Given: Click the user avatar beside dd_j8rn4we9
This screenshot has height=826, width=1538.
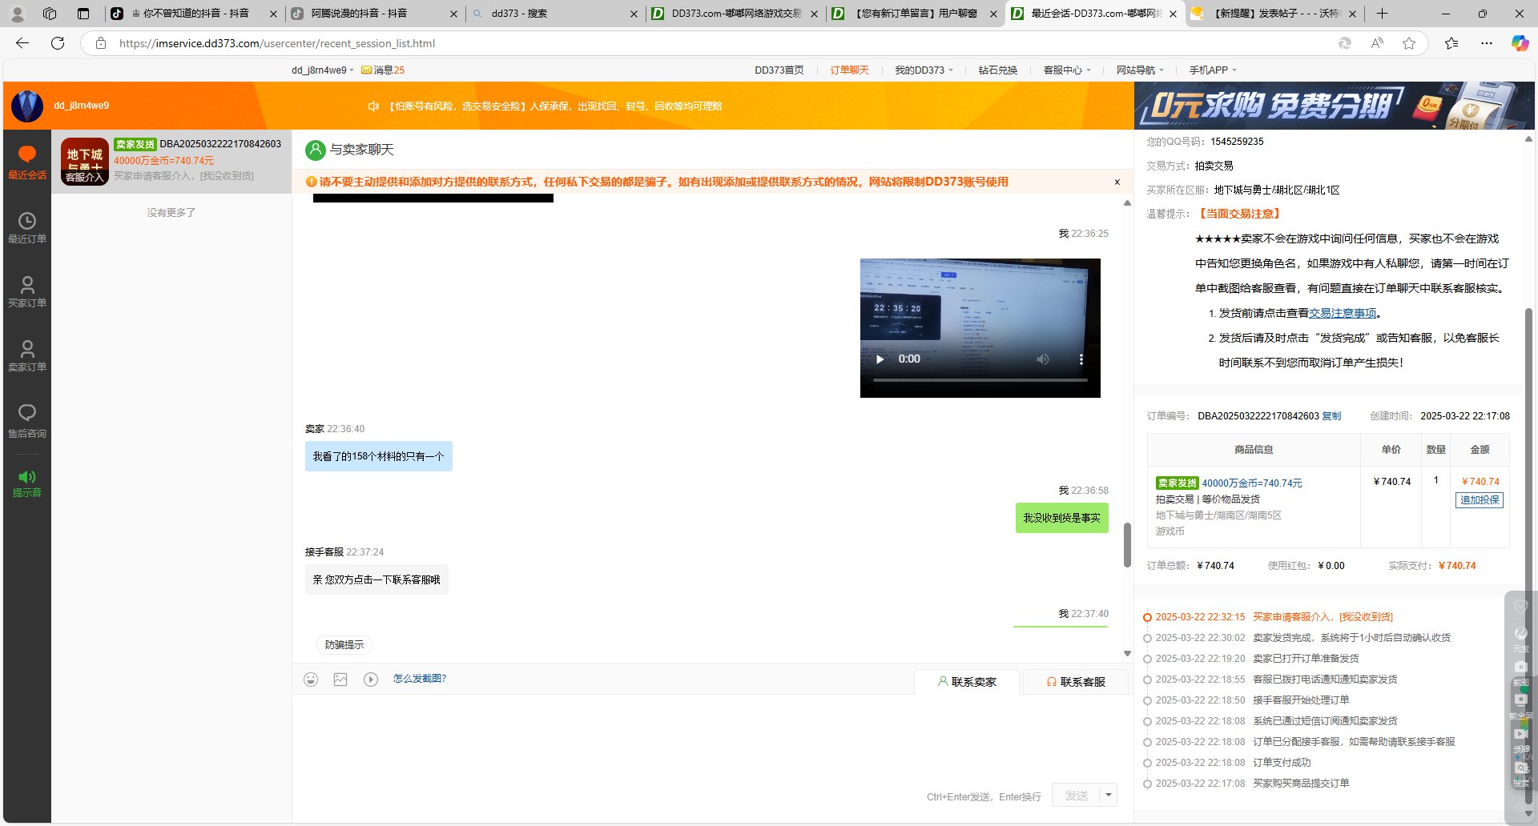Looking at the screenshot, I should coord(27,106).
